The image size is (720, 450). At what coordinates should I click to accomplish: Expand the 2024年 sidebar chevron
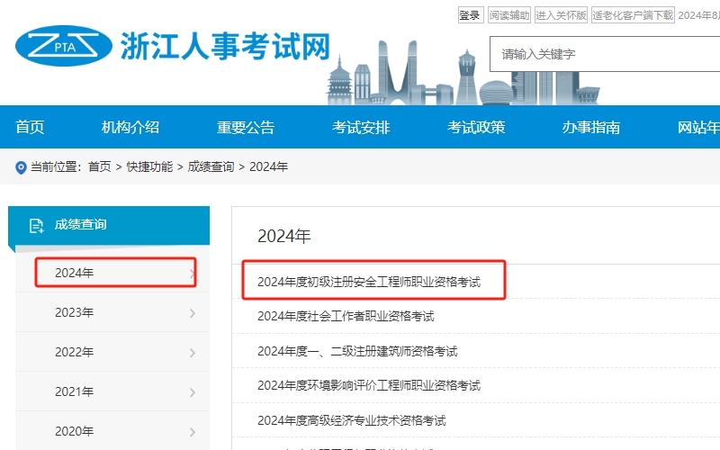click(x=192, y=274)
